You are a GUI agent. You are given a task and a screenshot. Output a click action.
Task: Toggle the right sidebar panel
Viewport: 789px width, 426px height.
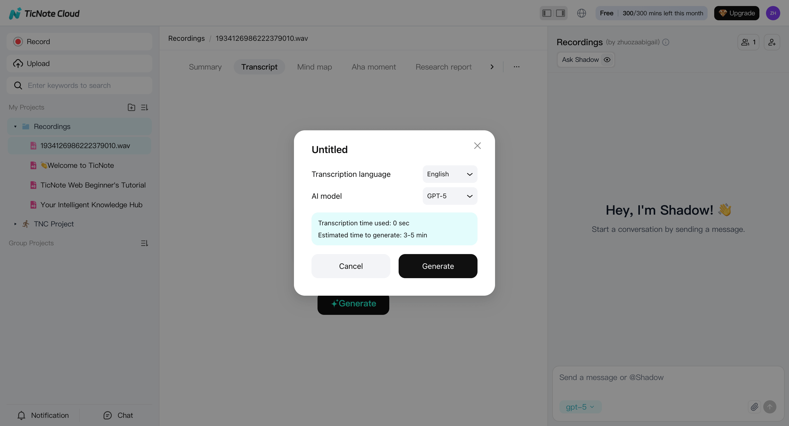pyautogui.click(x=560, y=13)
